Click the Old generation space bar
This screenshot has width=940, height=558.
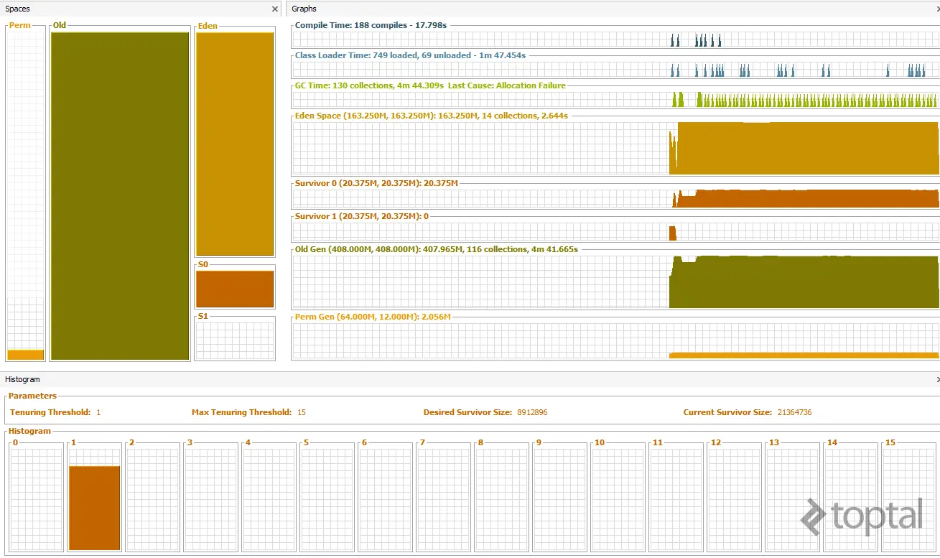click(120, 196)
